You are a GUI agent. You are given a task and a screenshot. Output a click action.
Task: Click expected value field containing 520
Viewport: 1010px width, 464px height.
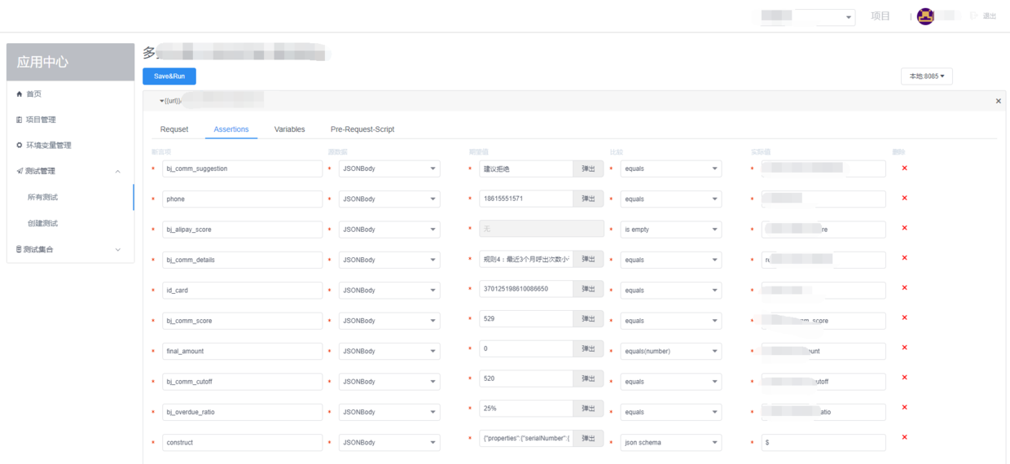point(526,379)
